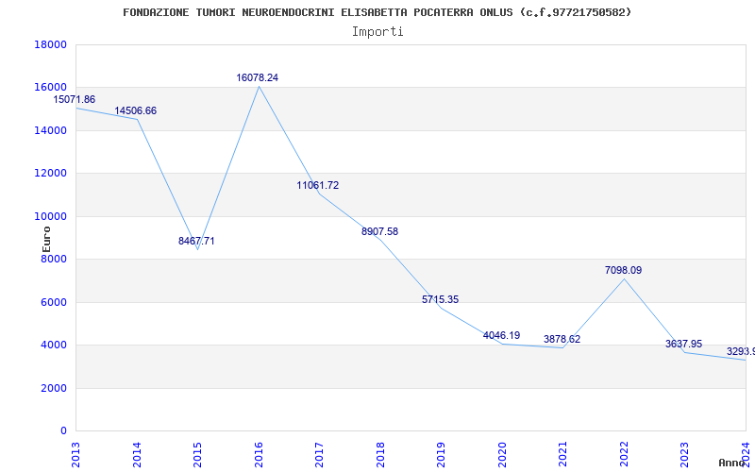Viewport: 755px width, 472px height.
Task: Click the 2016 x-axis year label
Action: (259, 455)
